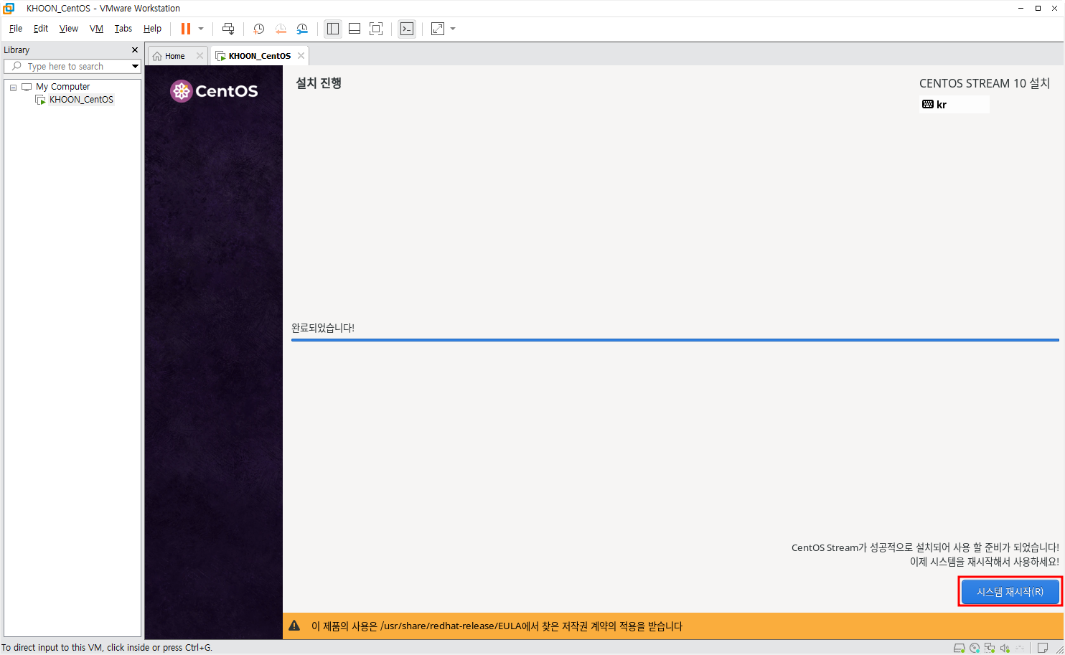Click the 설치 진행 heading
Viewport: 1065px width, 655px height.
coord(319,83)
